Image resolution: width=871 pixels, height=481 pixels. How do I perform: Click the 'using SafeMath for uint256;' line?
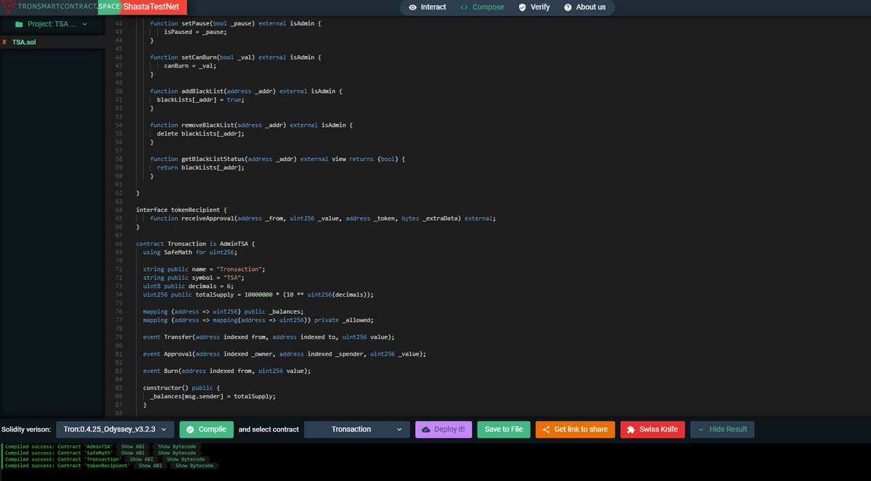[189, 252]
